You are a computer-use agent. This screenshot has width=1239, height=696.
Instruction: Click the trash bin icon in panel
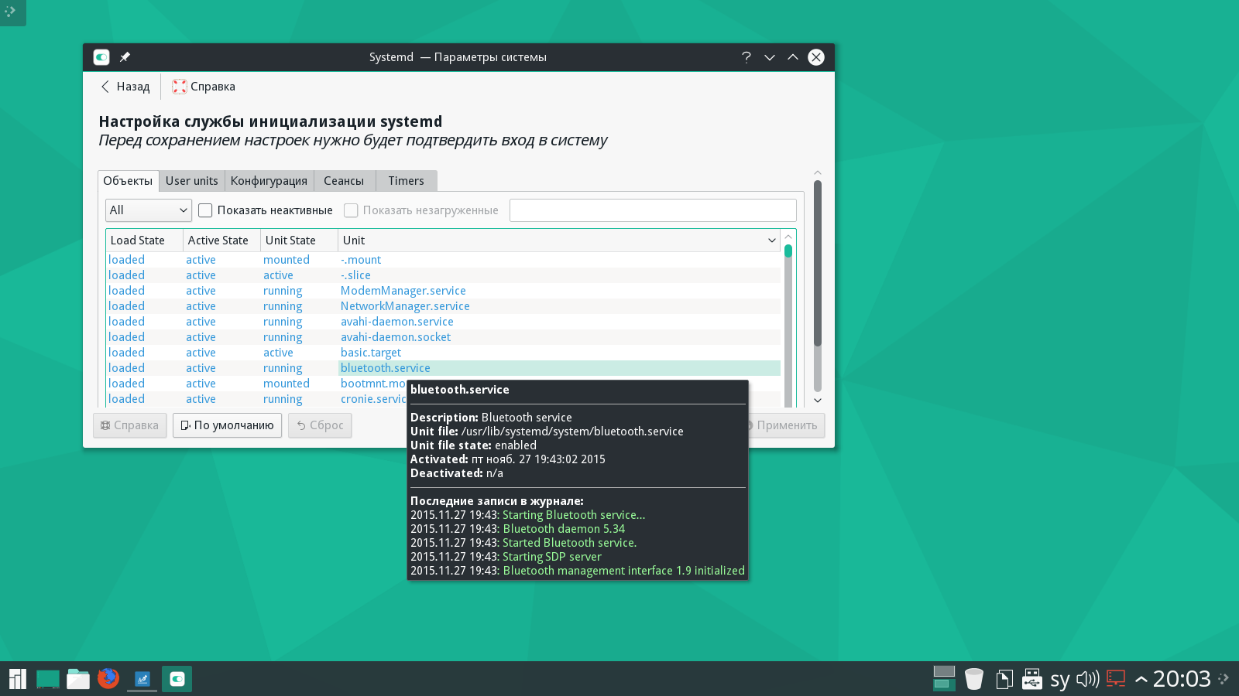pos(973,679)
